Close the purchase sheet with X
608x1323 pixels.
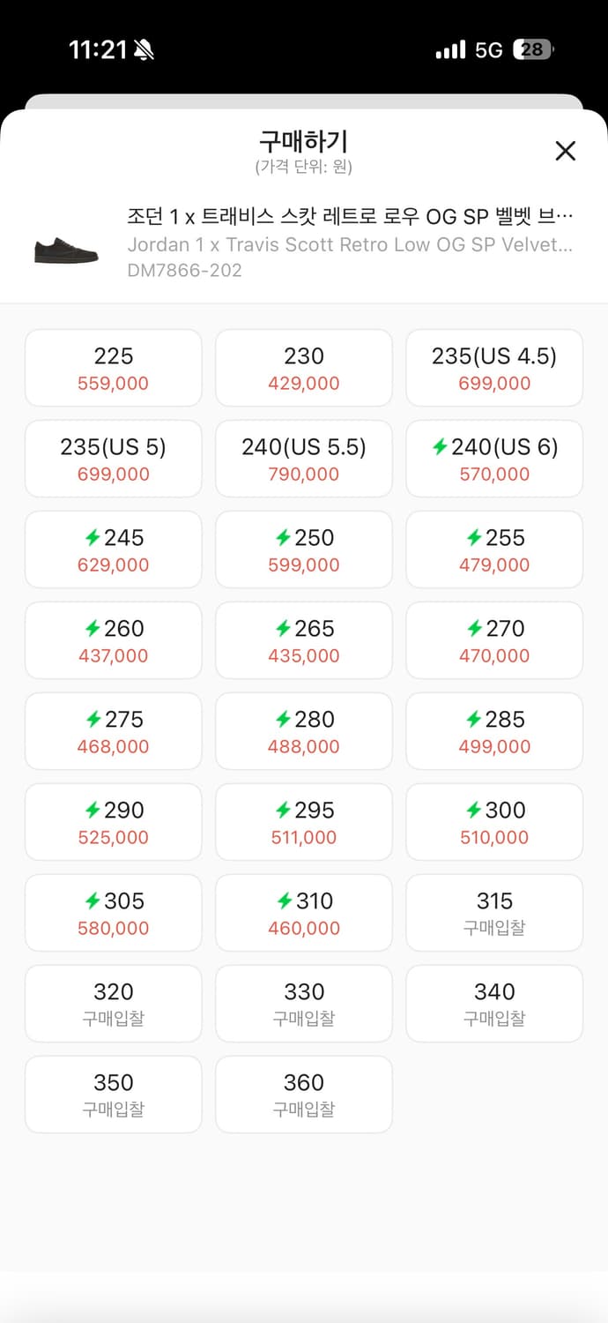[565, 151]
